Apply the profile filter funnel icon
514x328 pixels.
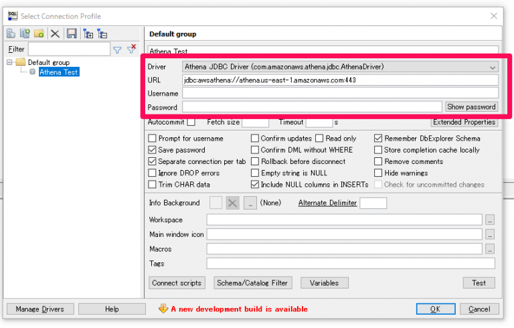pyautogui.click(x=117, y=50)
